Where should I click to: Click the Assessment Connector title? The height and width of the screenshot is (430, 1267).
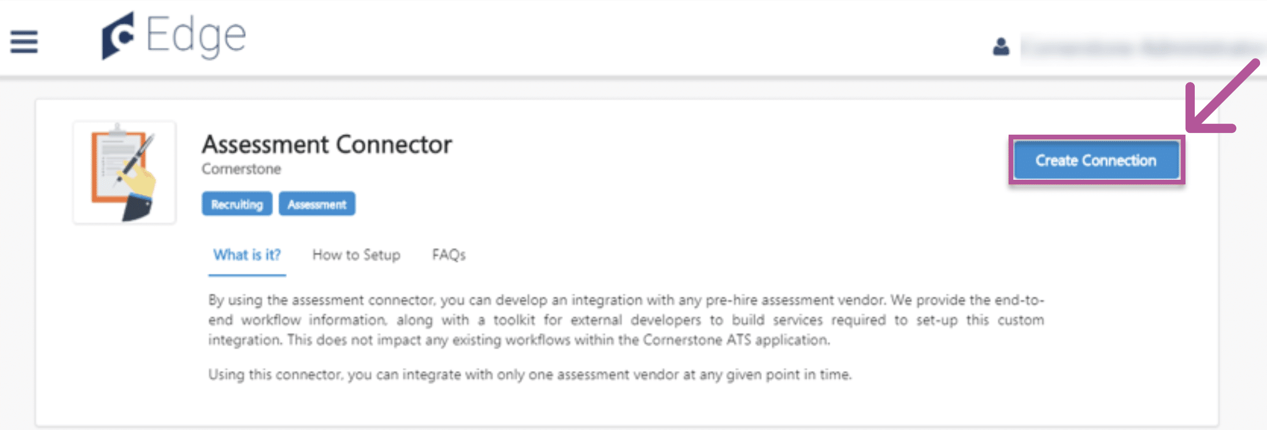point(327,144)
